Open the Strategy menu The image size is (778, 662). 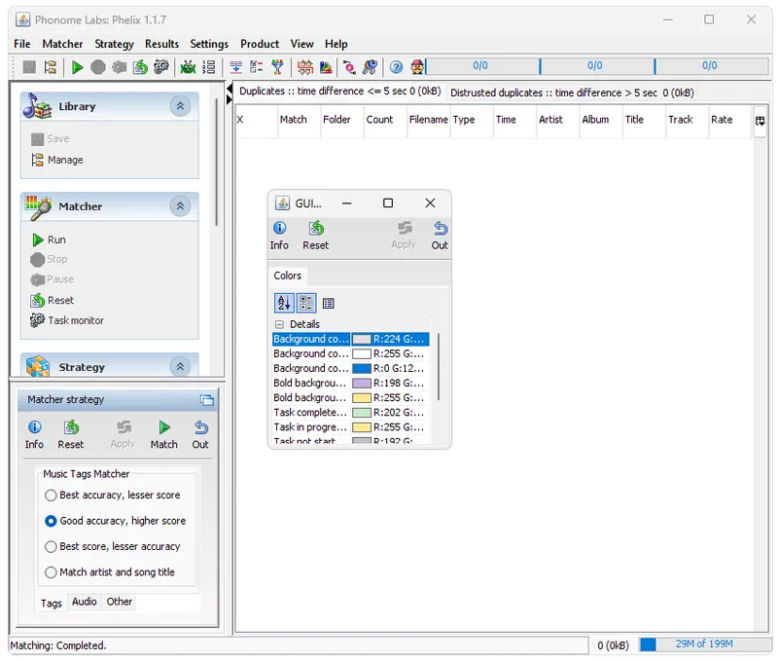click(x=114, y=44)
